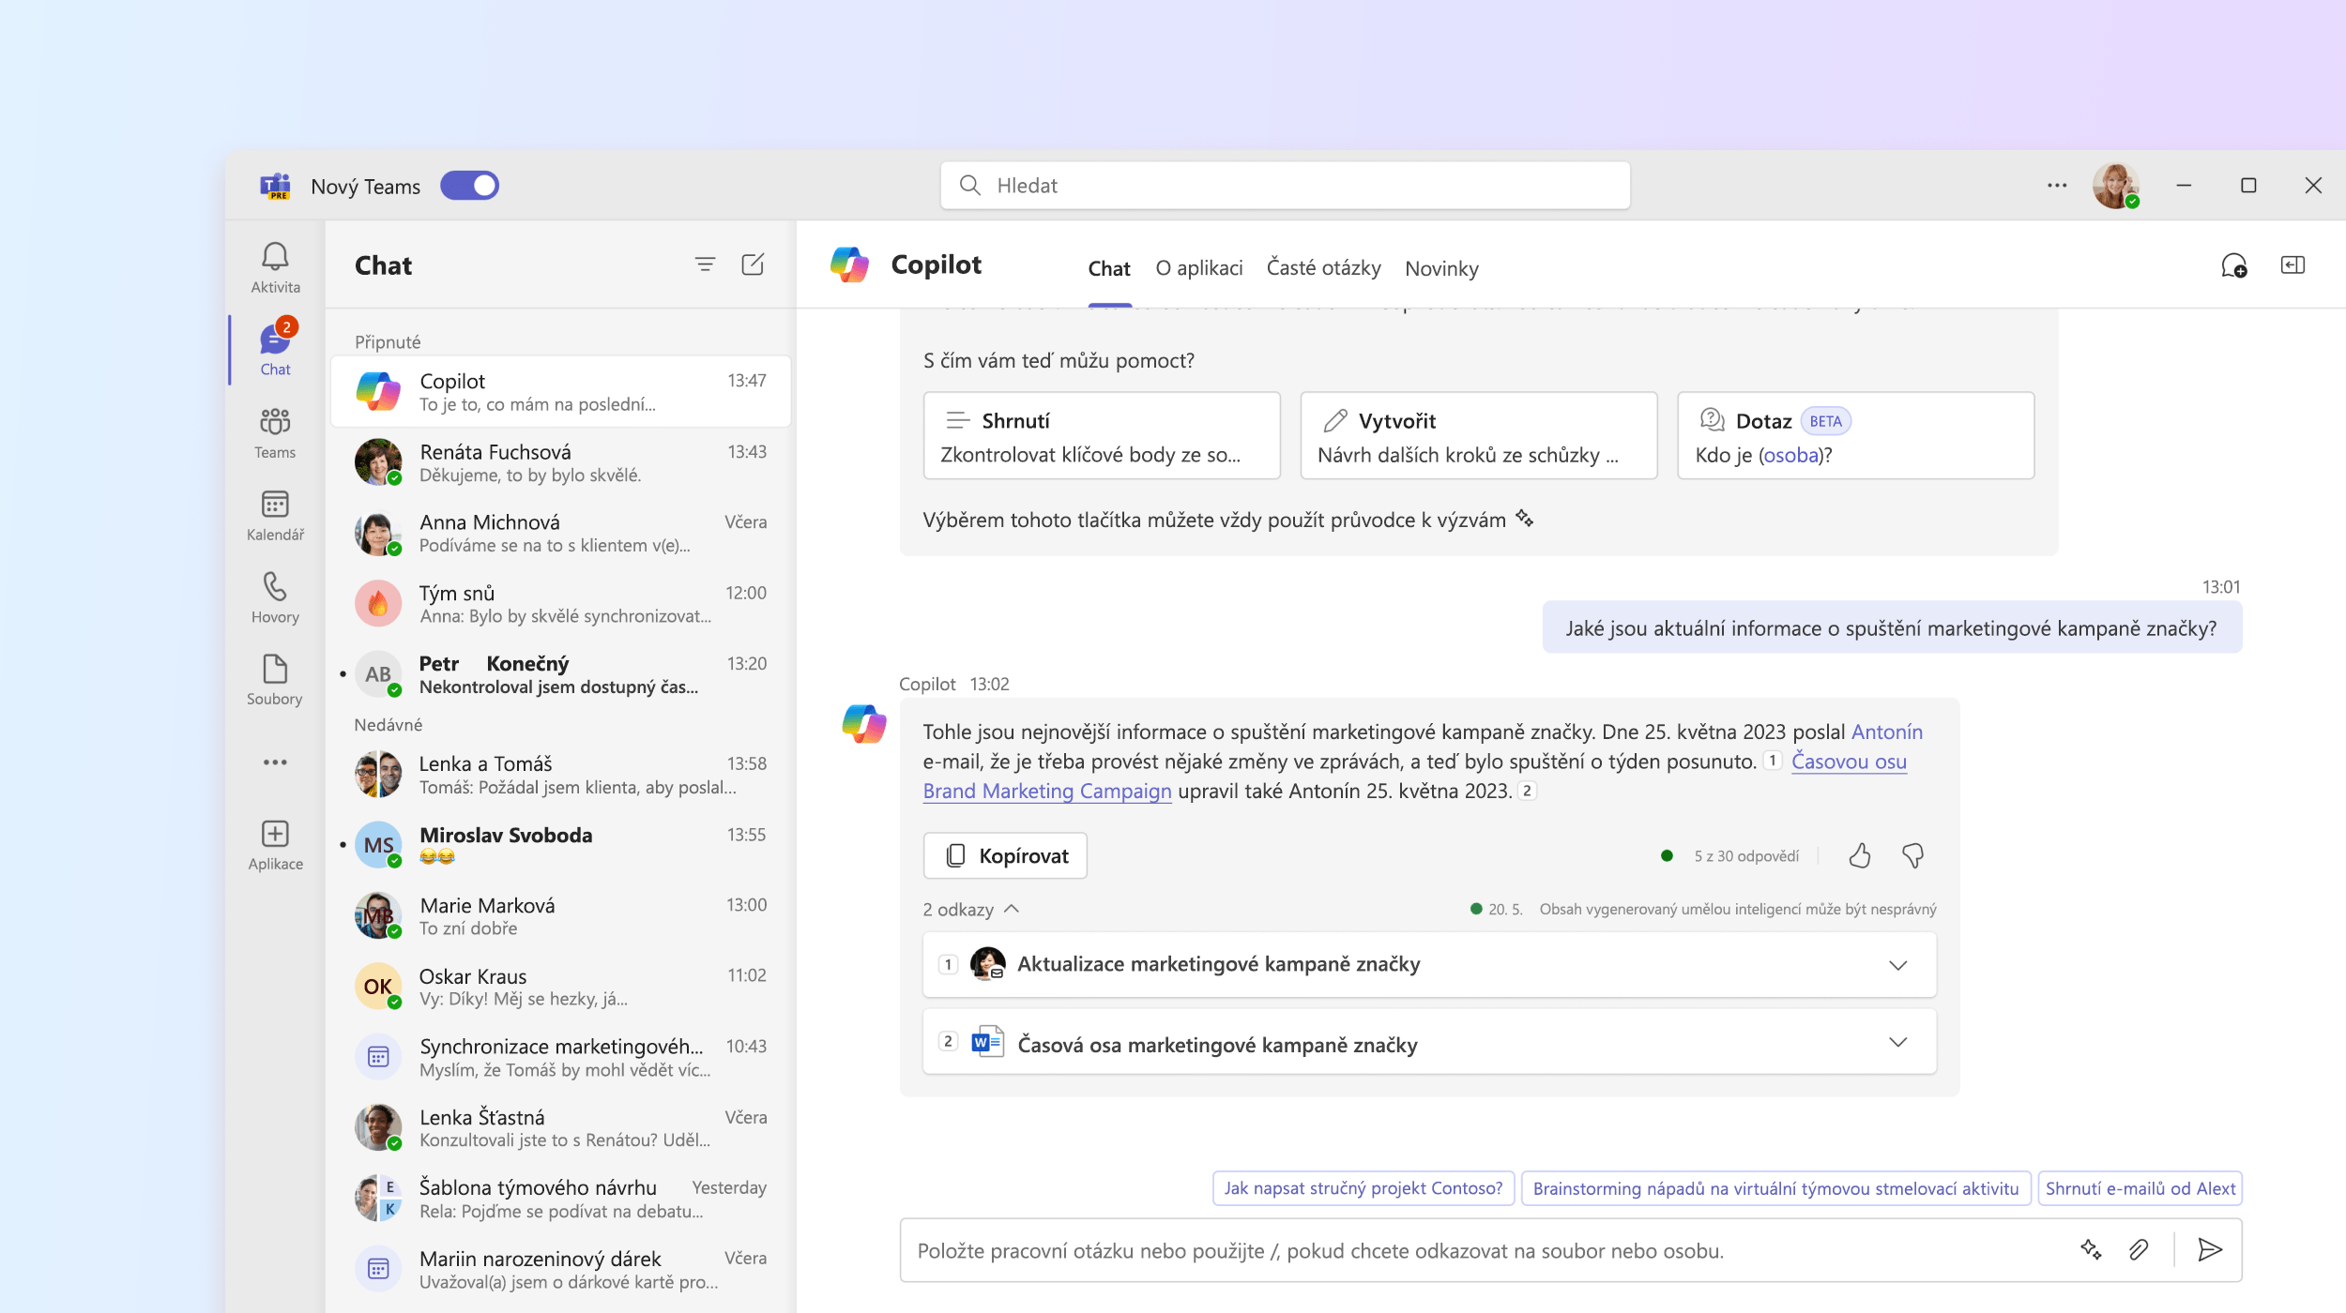Open the Miroslav Svoboda chat
Viewport: 2346px width, 1313px height.
coord(560,845)
